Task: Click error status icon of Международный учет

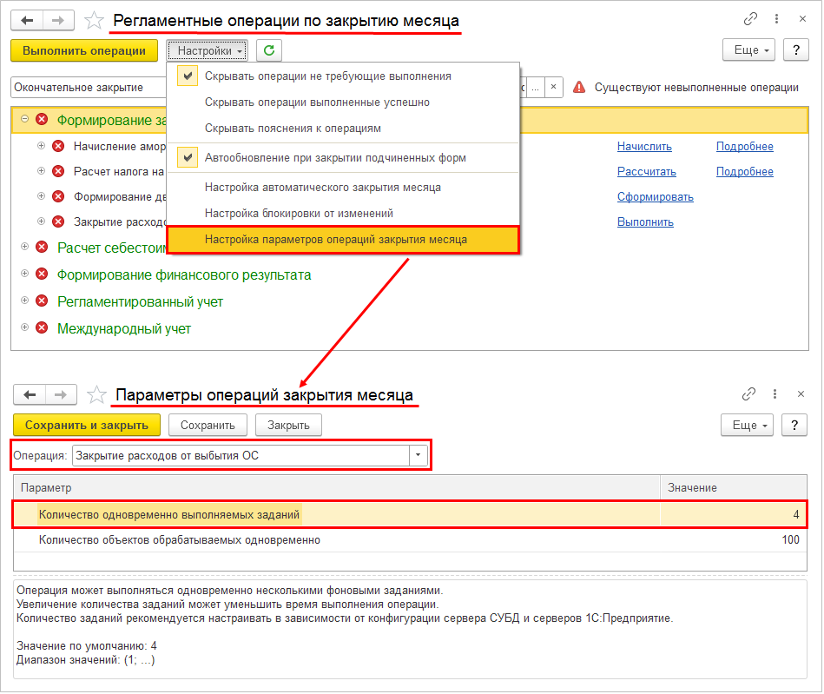Action: pos(42,328)
